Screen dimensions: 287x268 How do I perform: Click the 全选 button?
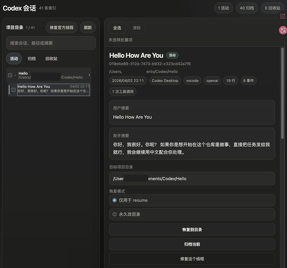pyautogui.click(x=117, y=28)
